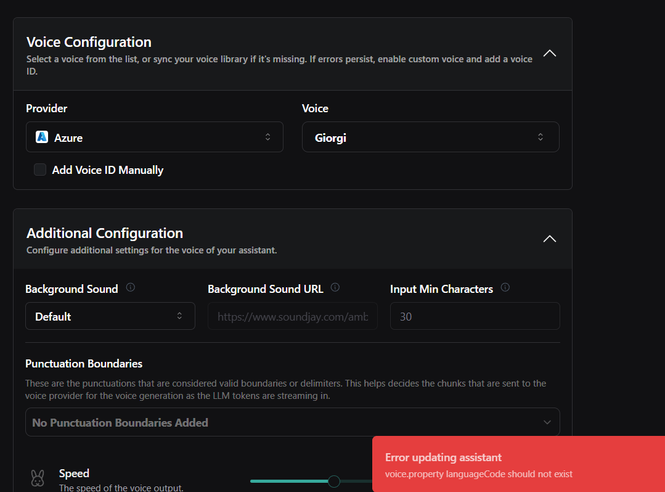The width and height of the screenshot is (665, 492).
Task: Dismiss the Error updating assistant notification
Action: [518, 464]
